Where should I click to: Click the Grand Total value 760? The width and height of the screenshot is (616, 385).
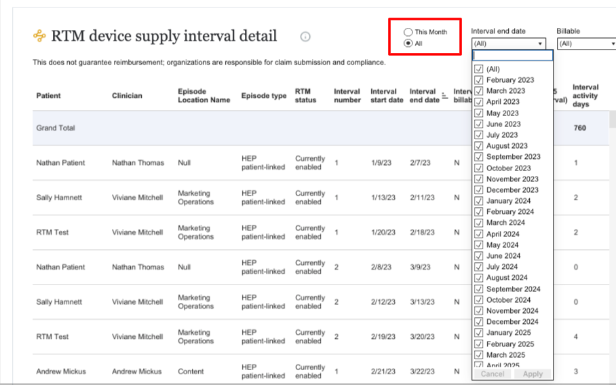[579, 128]
